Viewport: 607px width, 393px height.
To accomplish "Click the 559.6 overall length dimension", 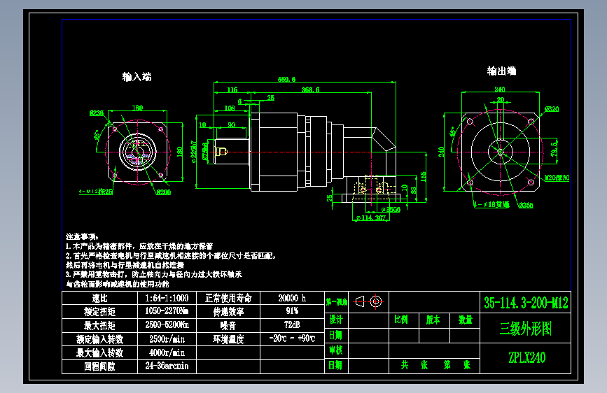I will pos(286,79).
